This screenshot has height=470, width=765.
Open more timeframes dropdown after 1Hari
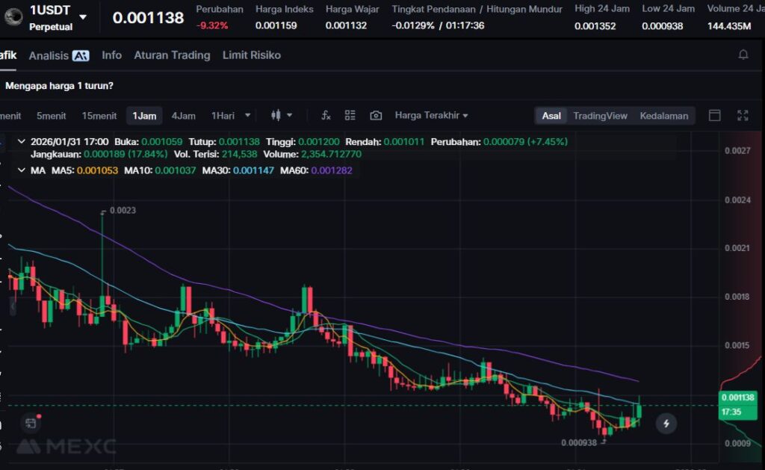click(248, 115)
